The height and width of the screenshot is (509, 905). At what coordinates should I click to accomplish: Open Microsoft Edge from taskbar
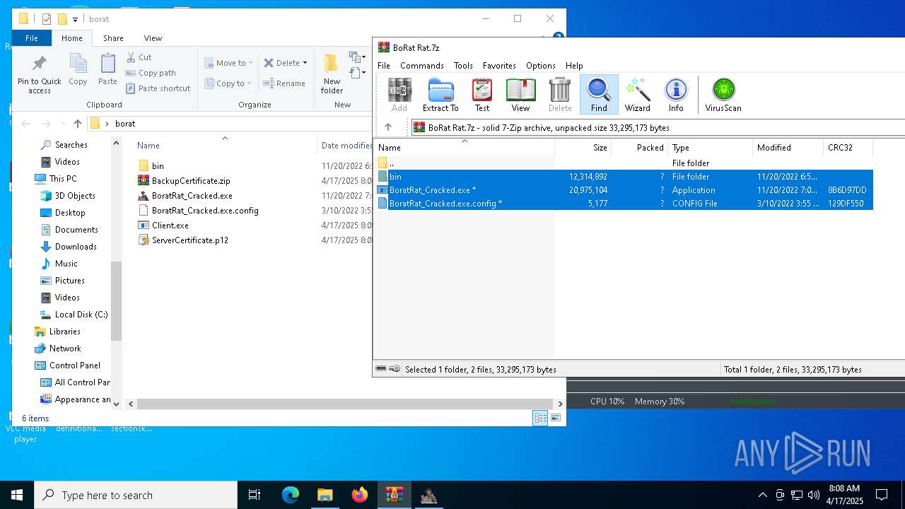(291, 495)
